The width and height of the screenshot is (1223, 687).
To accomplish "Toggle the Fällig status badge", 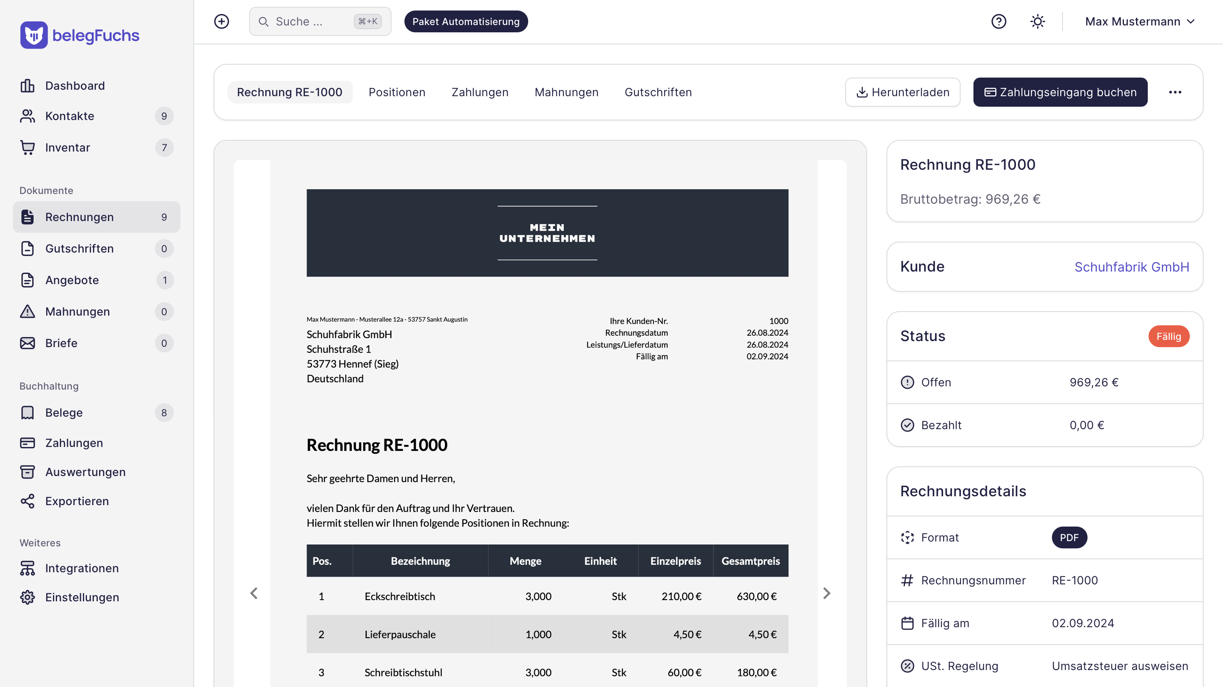I will click(x=1168, y=336).
